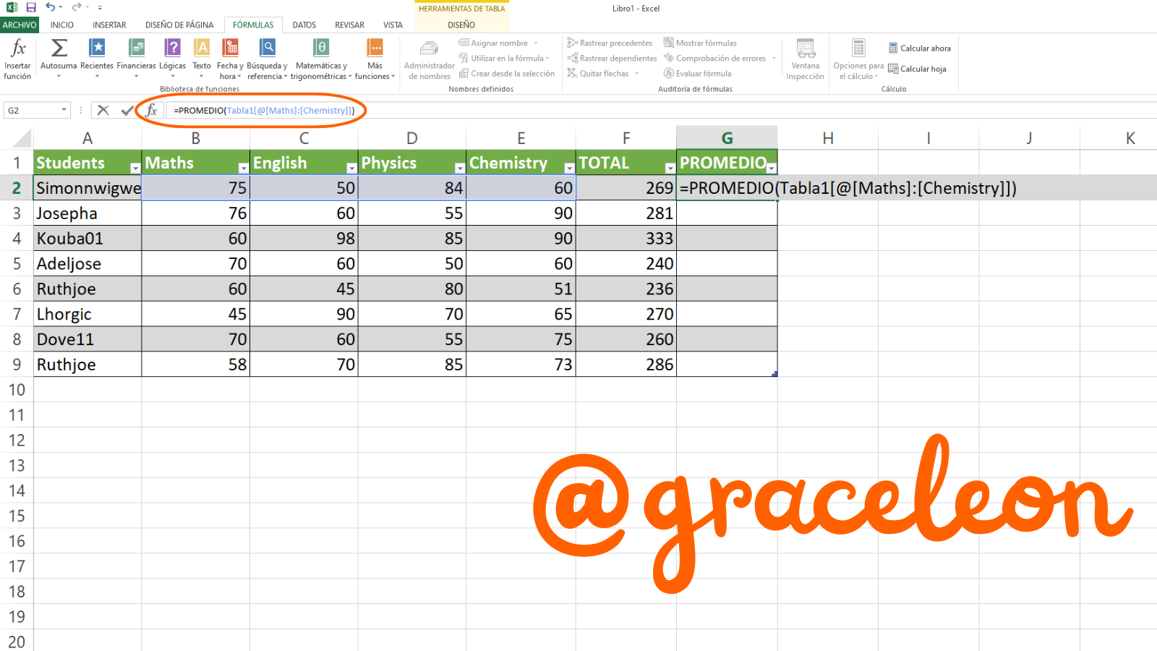The image size is (1157, 651).
Task: Select the TOTAL cell with 286
Action: point(626,365)
